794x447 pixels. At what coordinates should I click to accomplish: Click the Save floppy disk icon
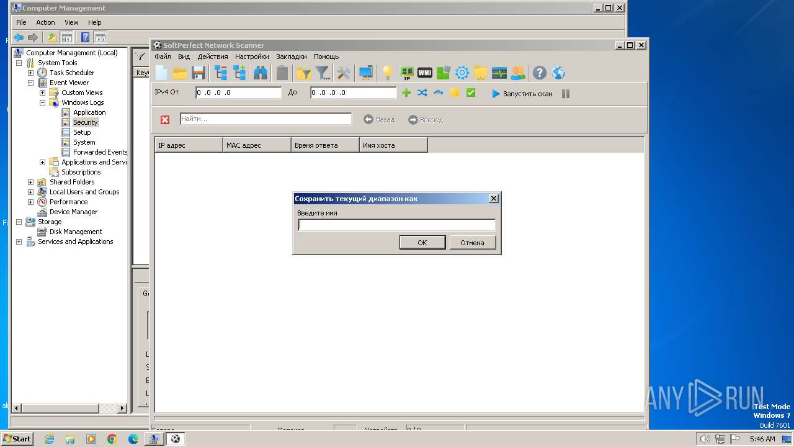[198, 73]
